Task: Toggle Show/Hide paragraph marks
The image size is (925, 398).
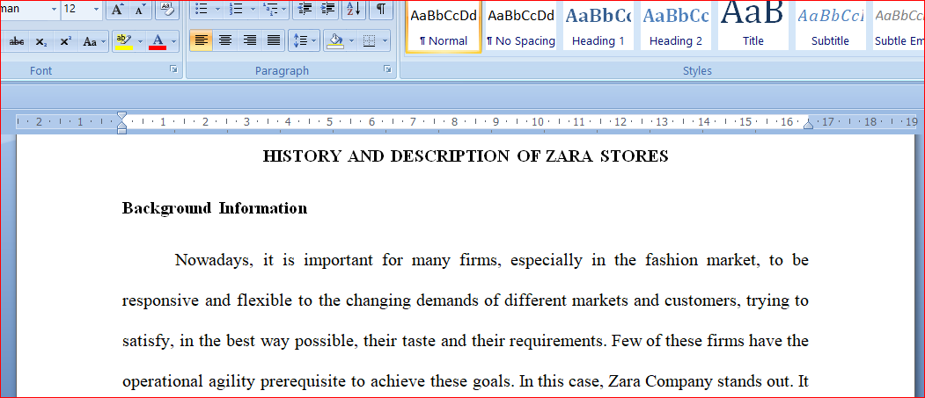Action: (382, 9)
